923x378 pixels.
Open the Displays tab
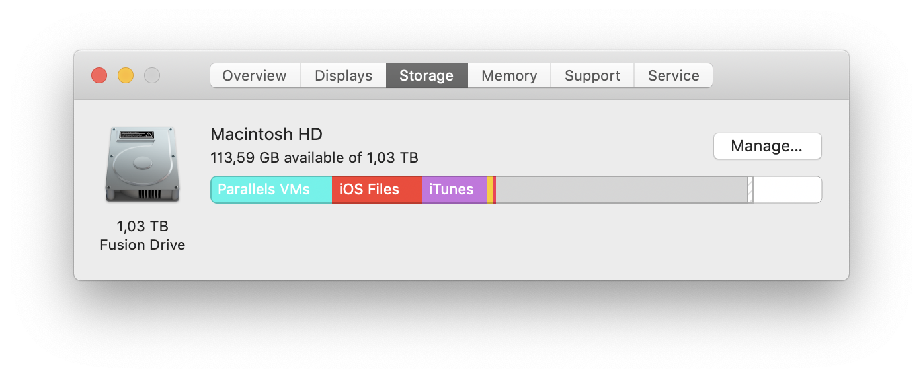(343, 75)
